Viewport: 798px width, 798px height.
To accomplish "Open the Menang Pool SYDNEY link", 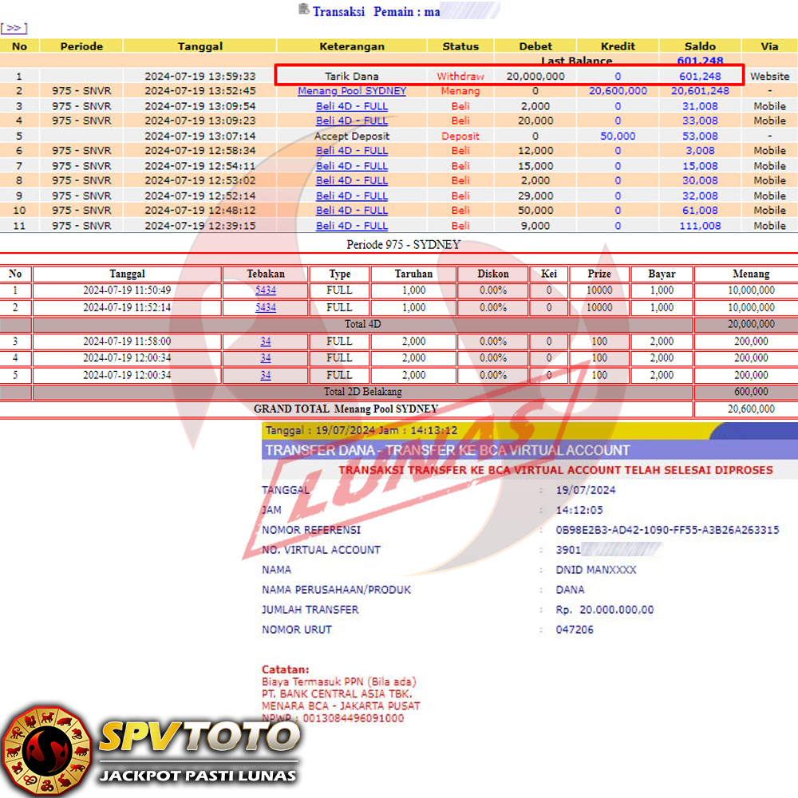I will coord(352,91).
